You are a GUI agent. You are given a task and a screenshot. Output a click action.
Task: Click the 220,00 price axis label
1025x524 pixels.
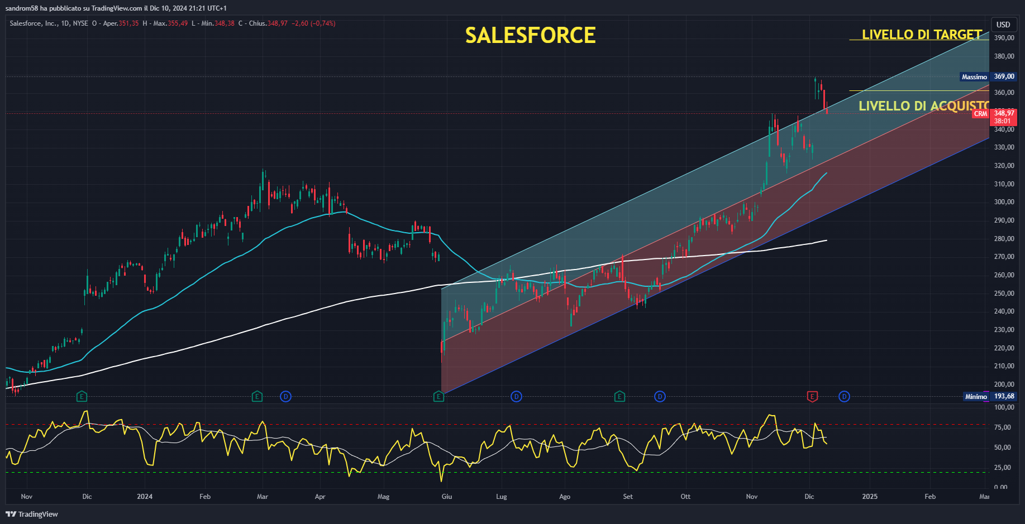click(x=1004, y=348)
